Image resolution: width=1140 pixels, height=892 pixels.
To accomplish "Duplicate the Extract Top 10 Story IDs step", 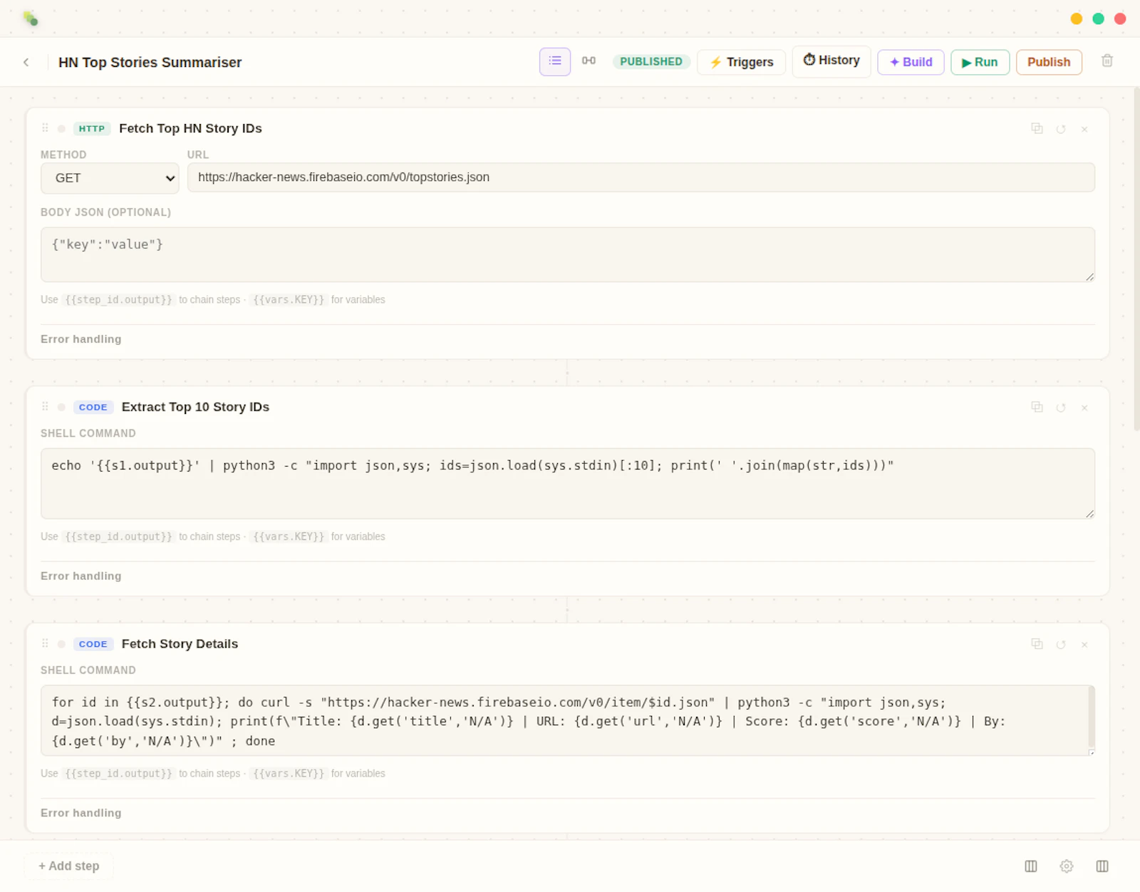I will (1037, 407).
